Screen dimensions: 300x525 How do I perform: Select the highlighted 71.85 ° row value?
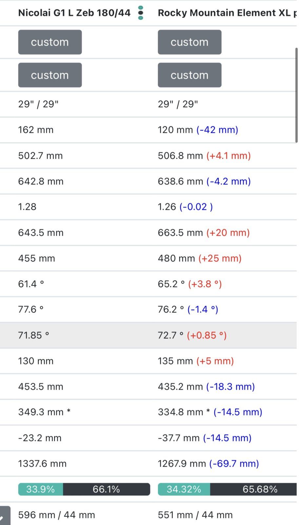pyautogui.click(x=33, y=335)
